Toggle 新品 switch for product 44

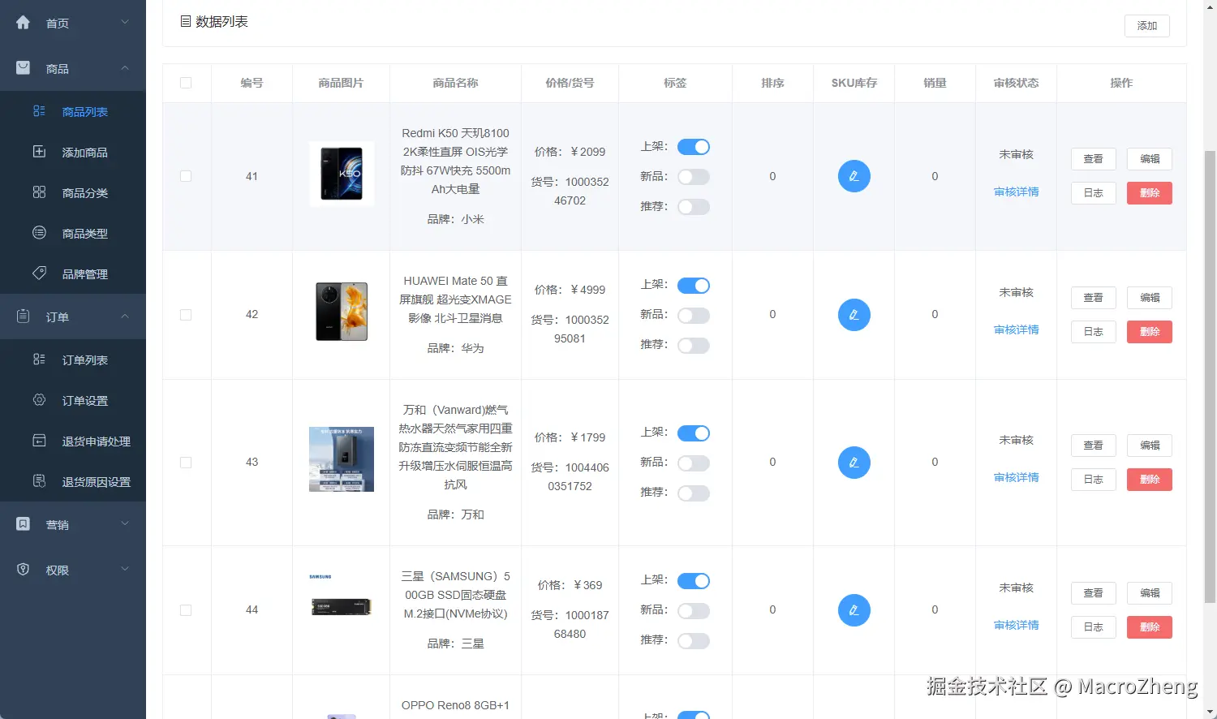click(x=694, y=611)
